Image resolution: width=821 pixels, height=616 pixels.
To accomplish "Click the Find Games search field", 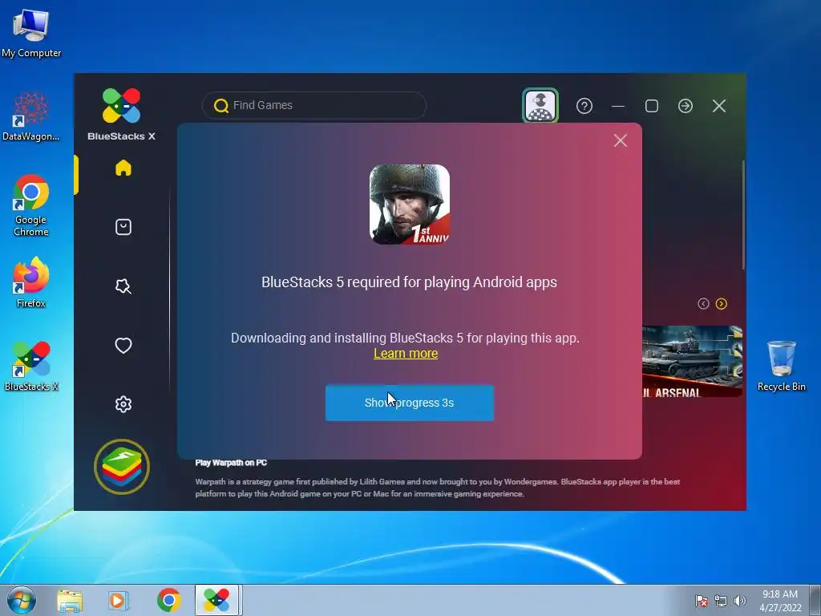I will tap(314, 105).
